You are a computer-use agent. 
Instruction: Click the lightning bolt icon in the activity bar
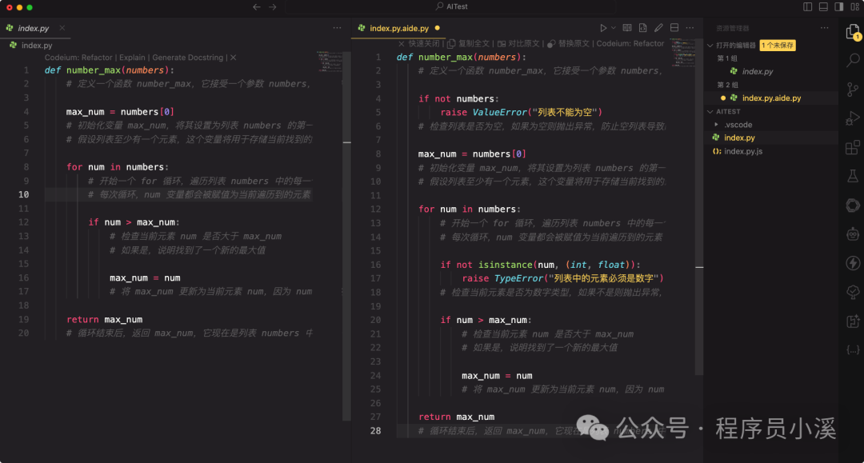[x=853, y=263]
